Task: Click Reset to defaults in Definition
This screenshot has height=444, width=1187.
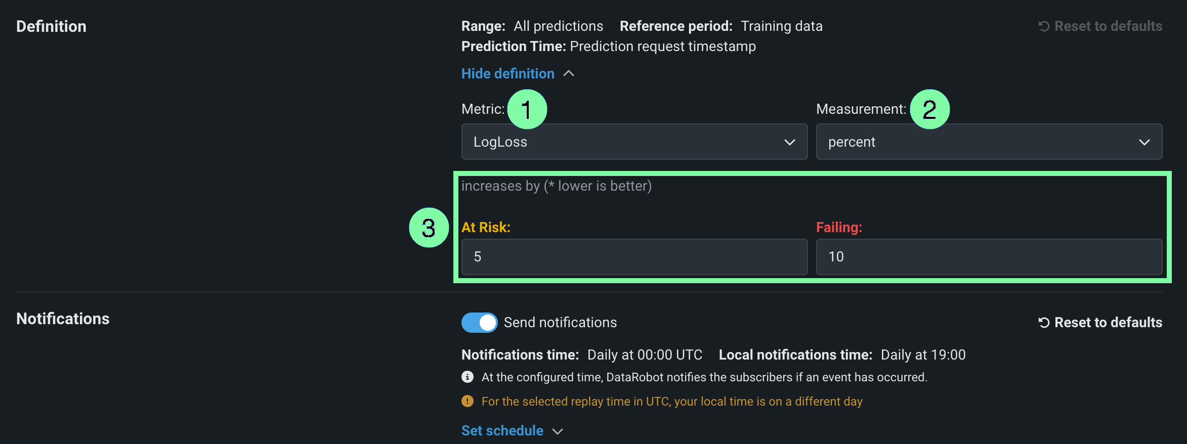Action: pyautogui.click(x=1108, y=26)
